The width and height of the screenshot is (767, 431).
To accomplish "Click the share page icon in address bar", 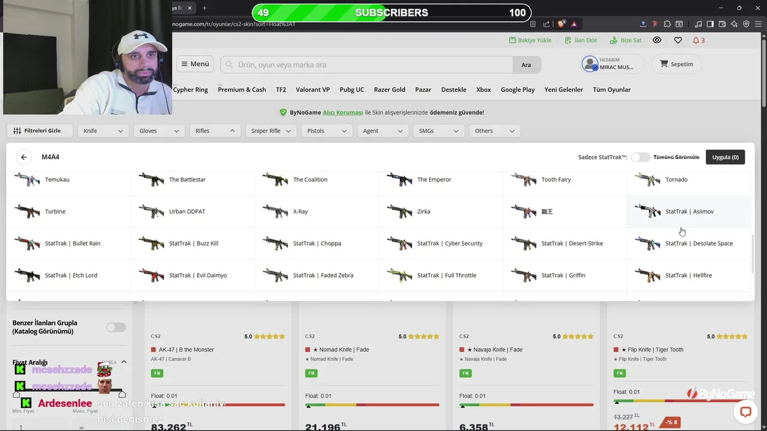I will point(546,24).
